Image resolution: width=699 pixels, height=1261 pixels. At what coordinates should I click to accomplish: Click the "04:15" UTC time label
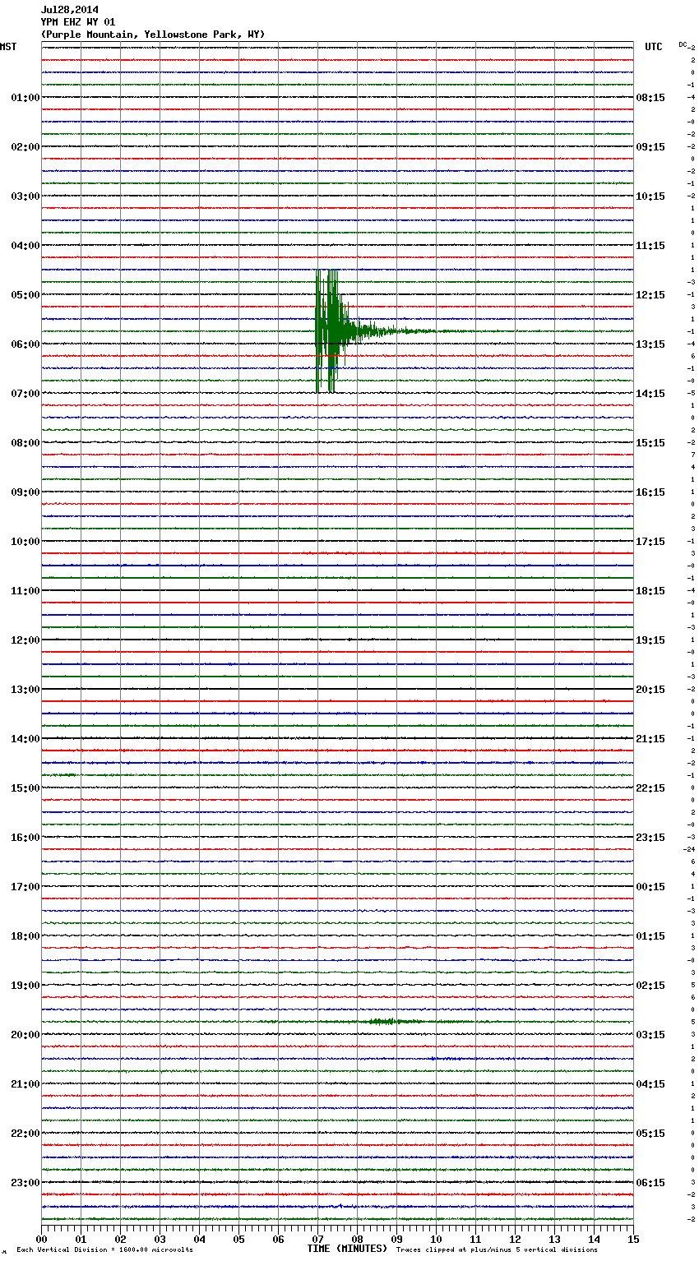(650, 1084)
